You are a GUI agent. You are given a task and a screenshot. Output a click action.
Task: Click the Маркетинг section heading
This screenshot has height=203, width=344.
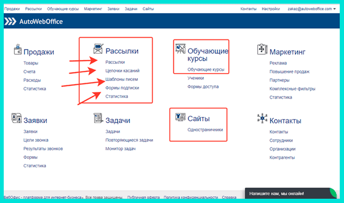[x=287, y=52]
